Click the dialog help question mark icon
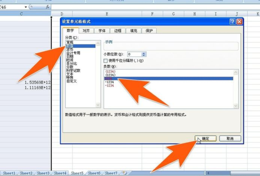The height and width of the screenshot is (176, 260). click(233, 22)
